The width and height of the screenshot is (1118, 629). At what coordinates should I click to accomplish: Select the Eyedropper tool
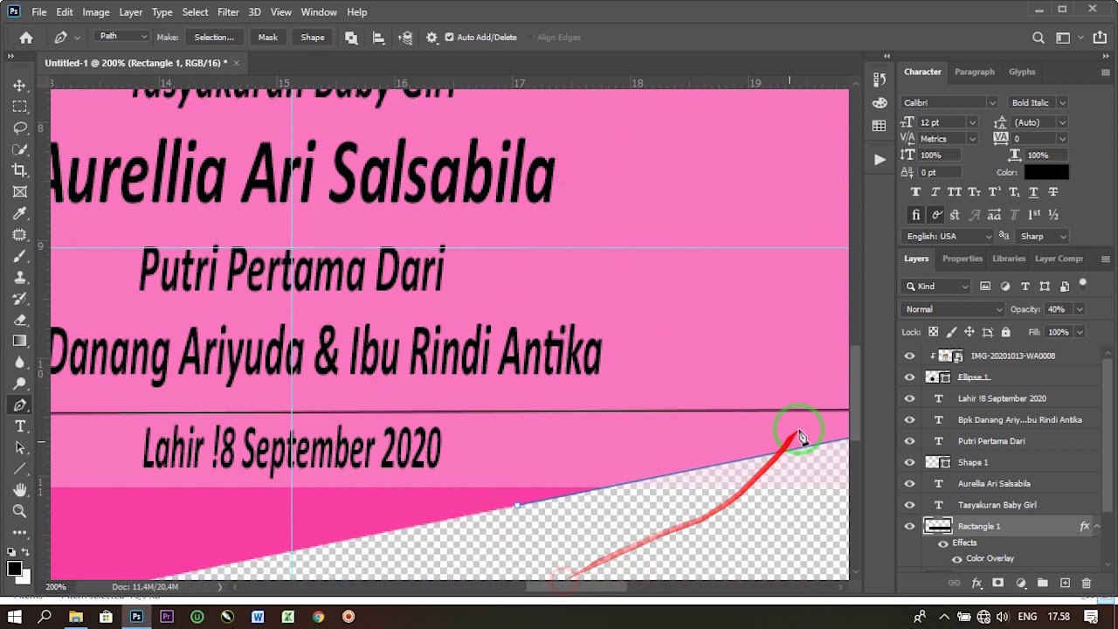click(x=19, y=213)
